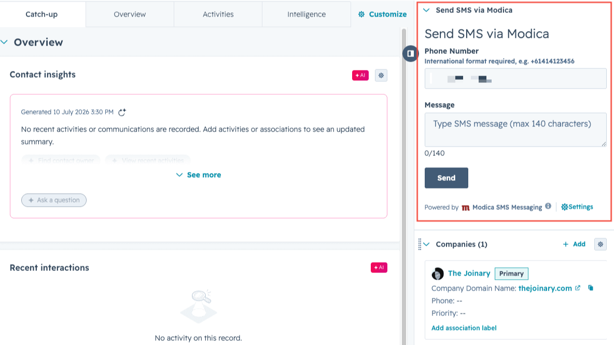The image size is (614, 345).
Task: Click the Customize gear link
Action: pos(383,14)
